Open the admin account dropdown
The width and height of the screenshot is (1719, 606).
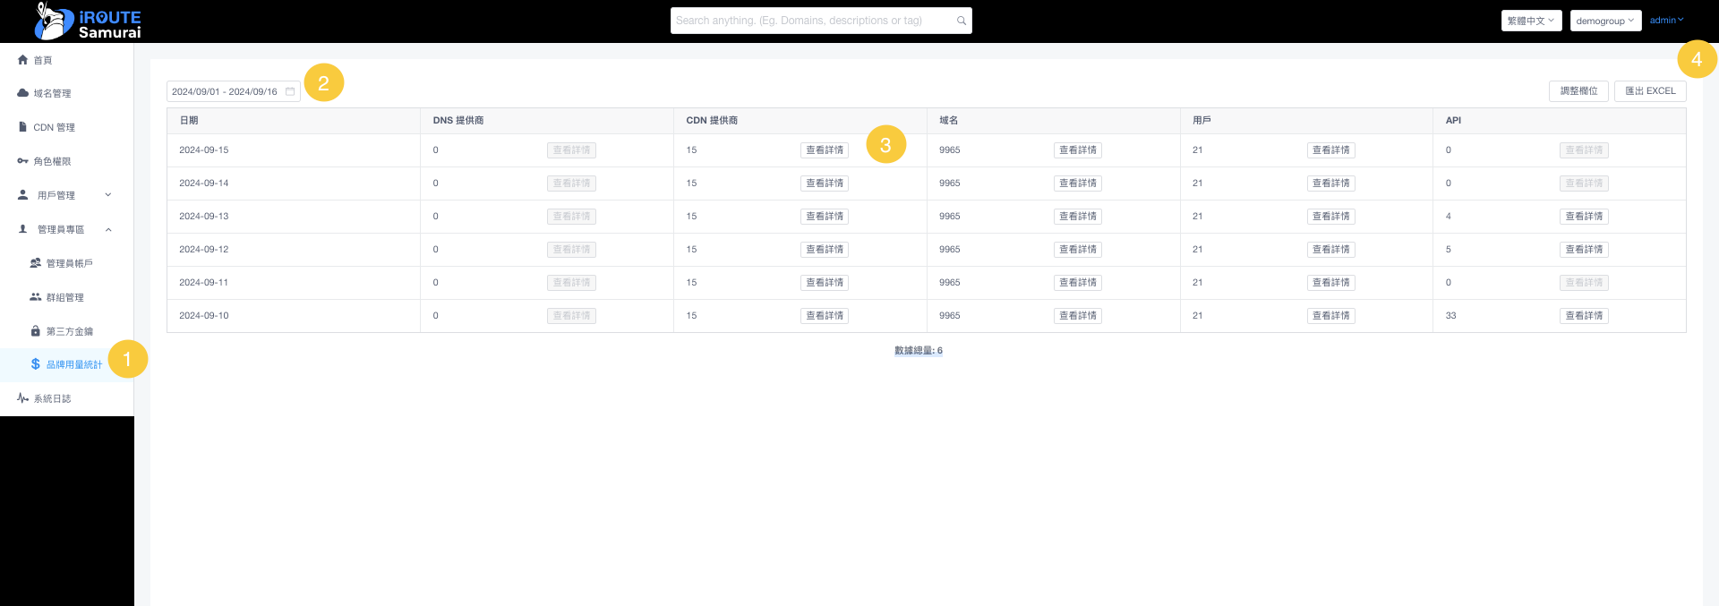tap(1666, 21)
